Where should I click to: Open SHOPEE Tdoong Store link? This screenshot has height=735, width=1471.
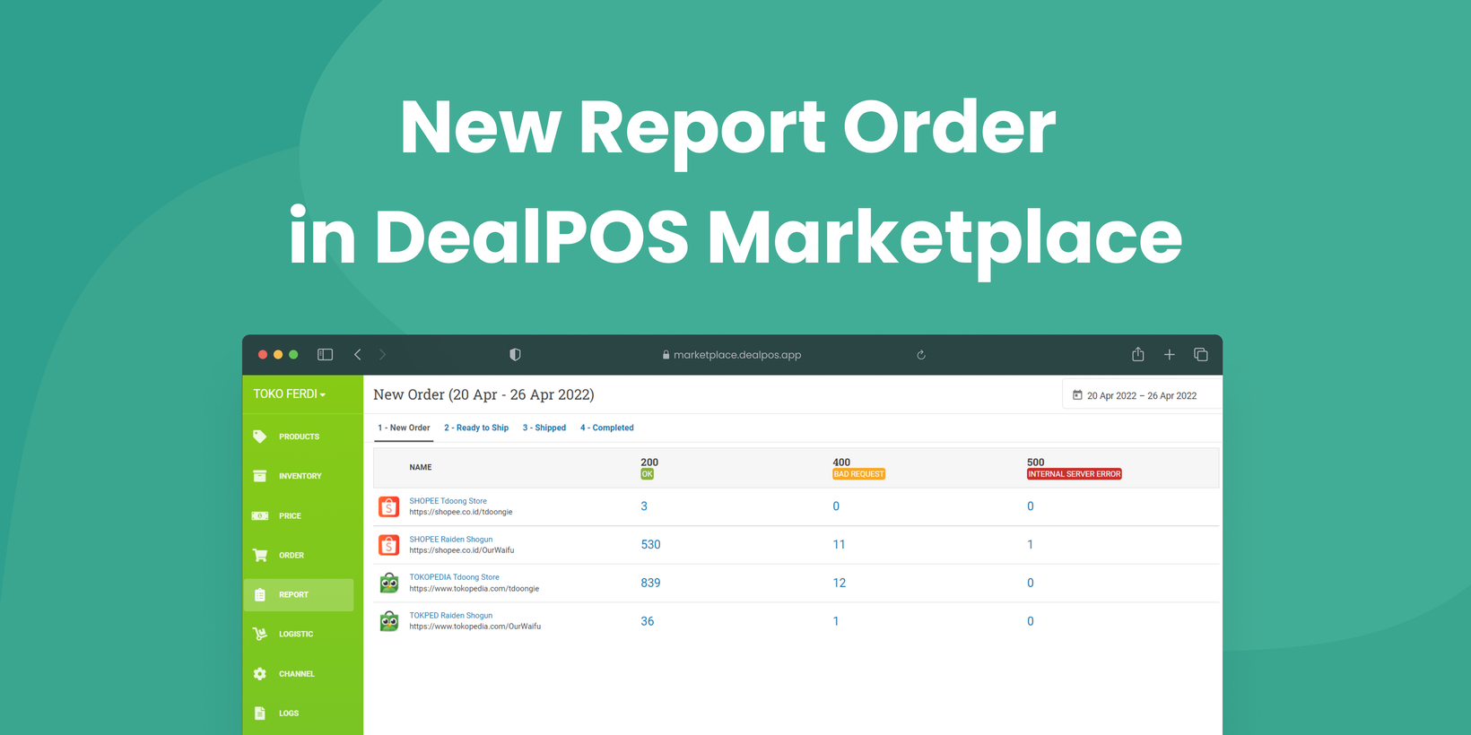(x=448, y=501)
